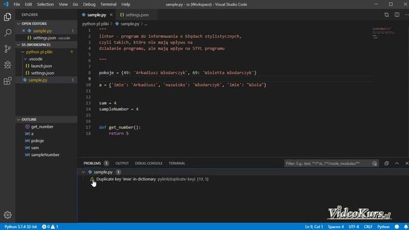The image size is (409, 230).
Task: Open the Edit menu
Action: 28,4
